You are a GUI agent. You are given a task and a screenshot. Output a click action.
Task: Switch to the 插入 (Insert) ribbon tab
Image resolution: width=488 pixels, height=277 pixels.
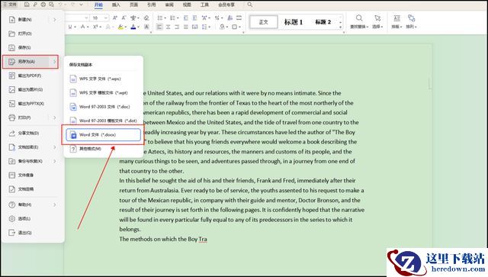[116, 5]
